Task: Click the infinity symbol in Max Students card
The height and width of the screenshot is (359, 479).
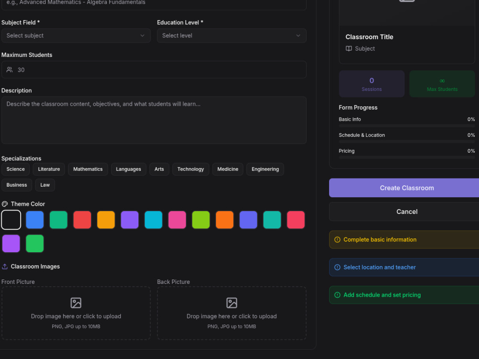Action: 442,81
